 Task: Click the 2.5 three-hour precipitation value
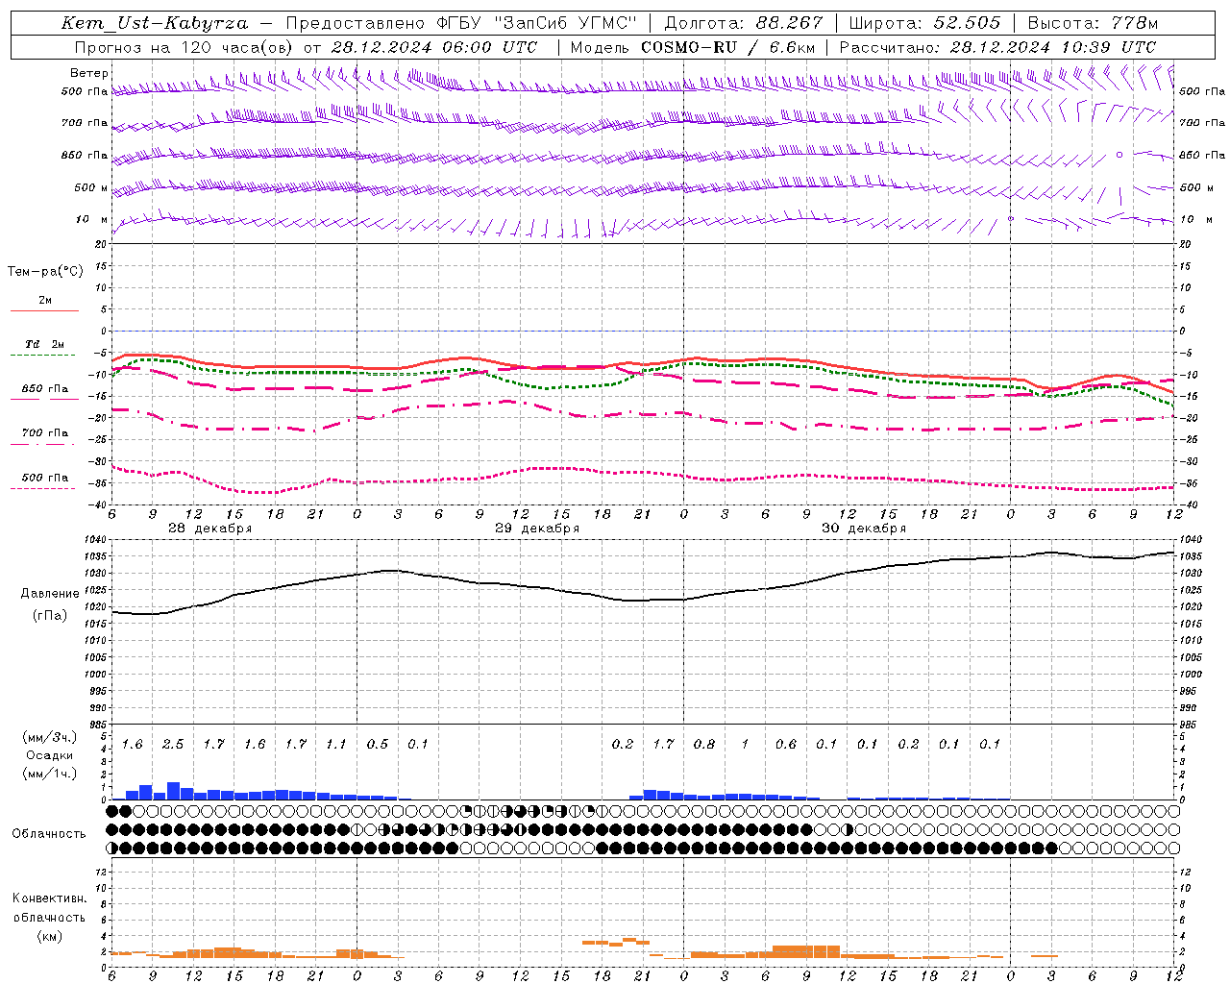[173, 745]
